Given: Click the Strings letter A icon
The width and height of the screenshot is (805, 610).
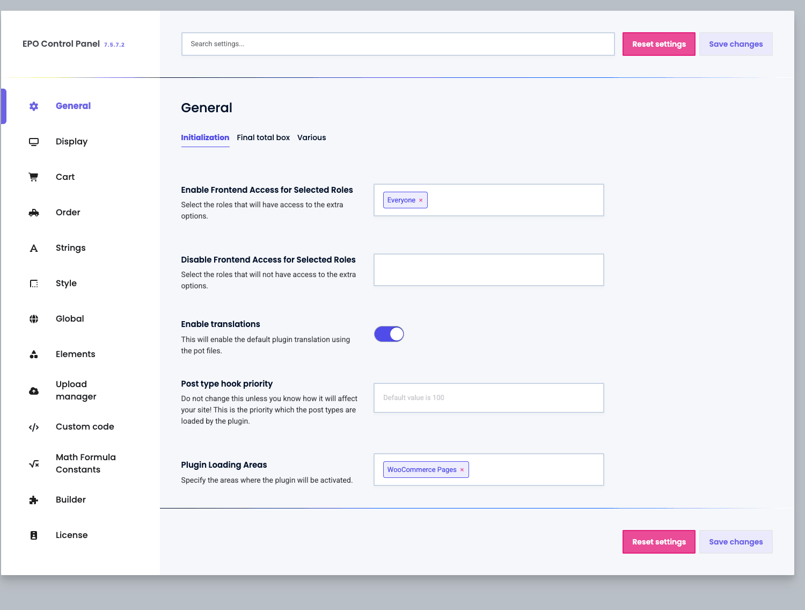Looking at the screenshot, I should (34, 248).
